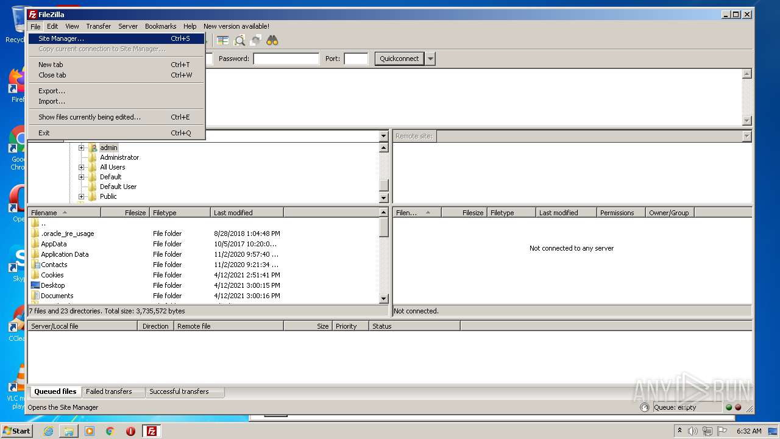This screenshot has height=439, width=780.
Task: Open the Bookmarks menu
Action: (160, 26)
